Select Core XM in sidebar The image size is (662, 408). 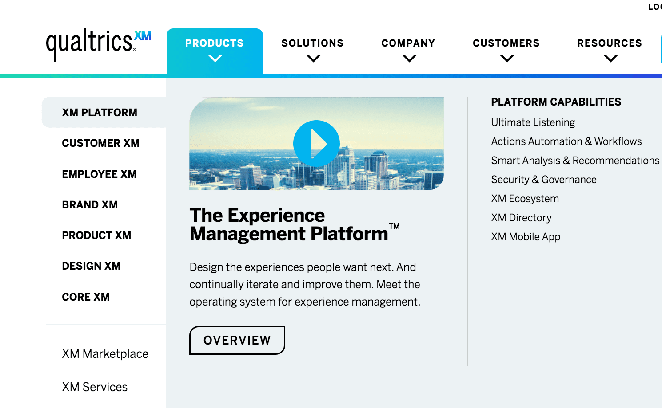[x=86, y=297]
